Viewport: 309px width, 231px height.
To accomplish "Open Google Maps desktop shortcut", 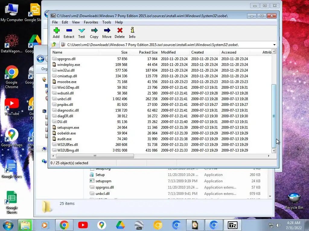I will pyautogui.click(x=12, y=138).
